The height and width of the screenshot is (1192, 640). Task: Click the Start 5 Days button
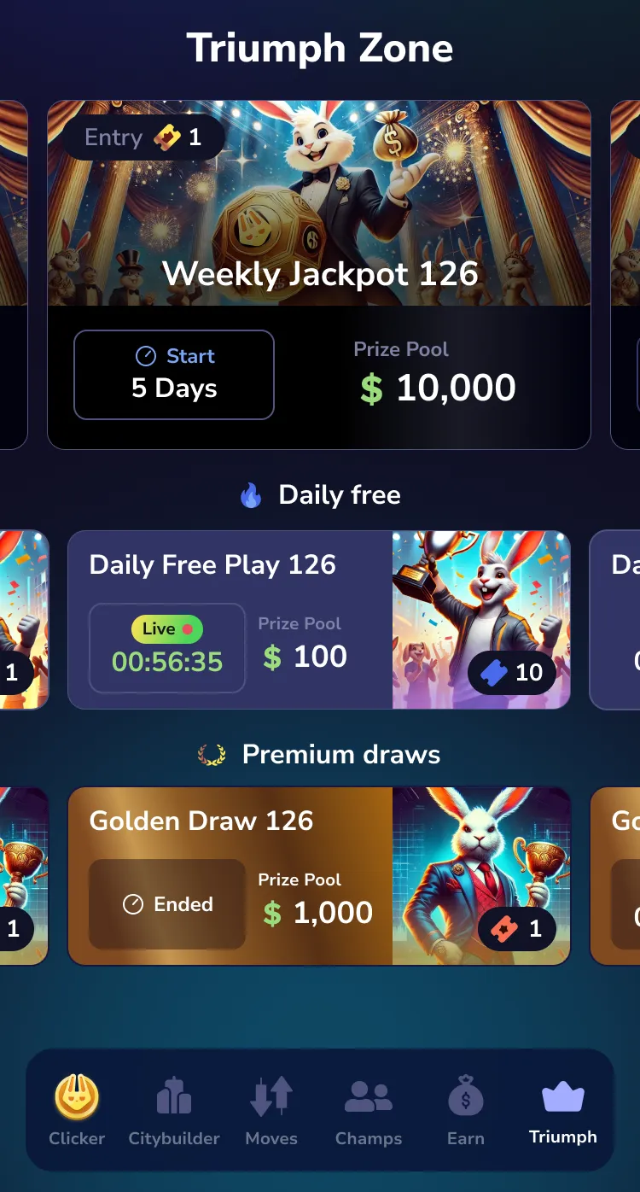174,375
